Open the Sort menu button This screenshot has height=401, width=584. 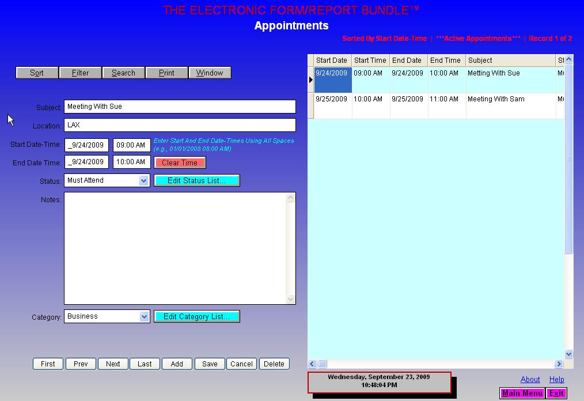(x=37, y=73)
